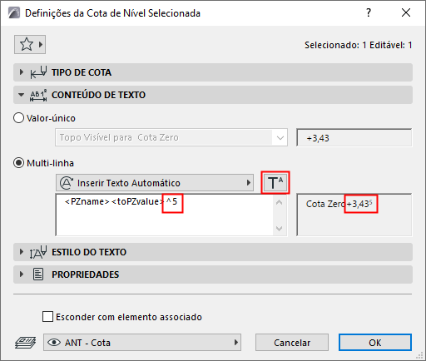426x361 pixels.
Task: Click the ArchiCAD icon in the title bar
Action: (14, 13)
